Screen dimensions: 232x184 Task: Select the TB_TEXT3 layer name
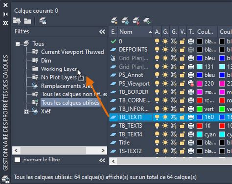(131, 126)
